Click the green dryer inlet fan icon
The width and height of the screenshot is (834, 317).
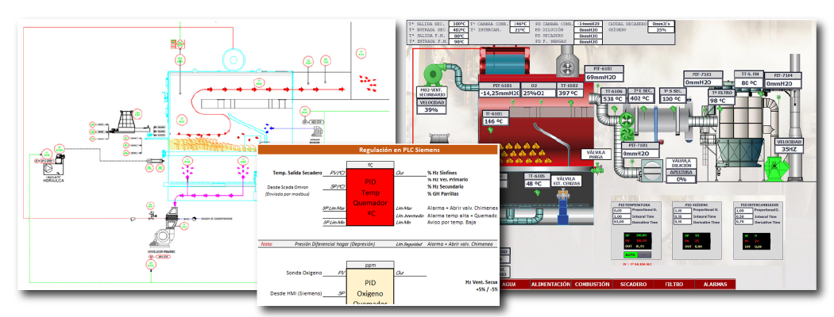(x=626, y=120)
